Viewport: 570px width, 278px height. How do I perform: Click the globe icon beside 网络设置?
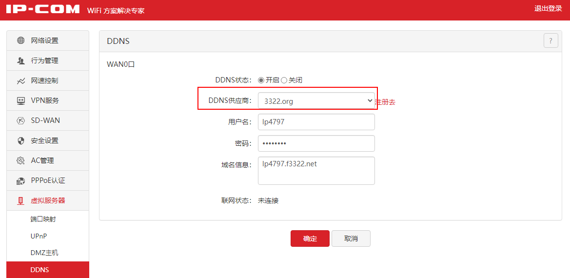(x=21, y=40)
